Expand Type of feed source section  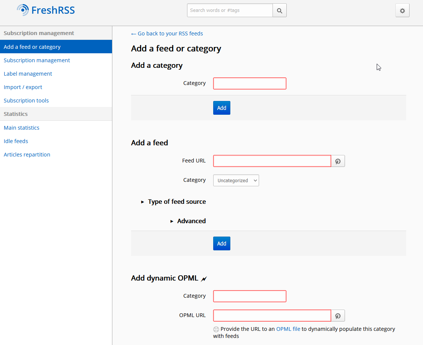[x=174, y=202]
